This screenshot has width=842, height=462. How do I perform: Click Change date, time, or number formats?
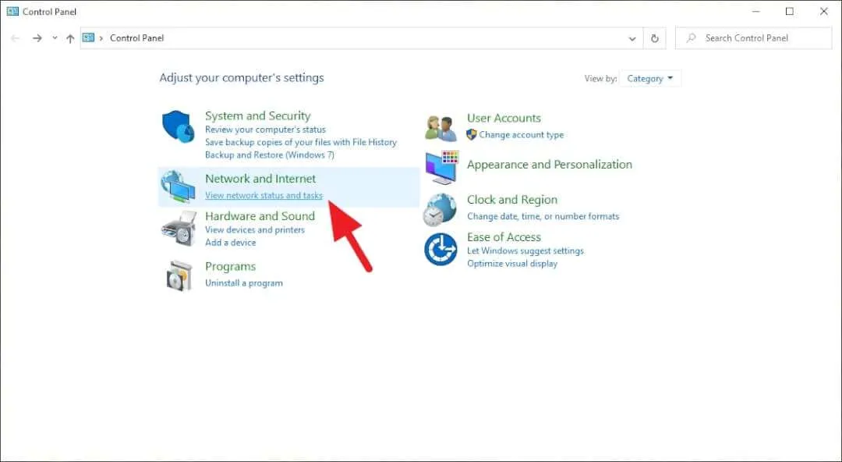point(543,216)
